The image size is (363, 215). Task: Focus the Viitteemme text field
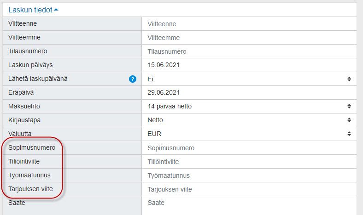[x=249, y=38]
